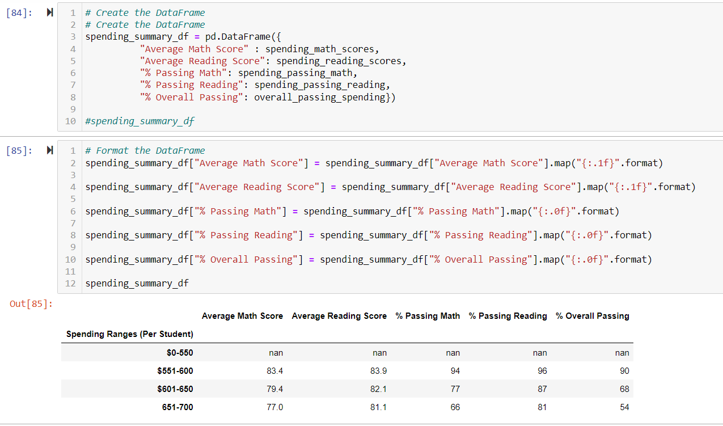Viewport: 723px width, 426px height.
Task: Click line number 12 in cell 85
Action: point(71,283)
